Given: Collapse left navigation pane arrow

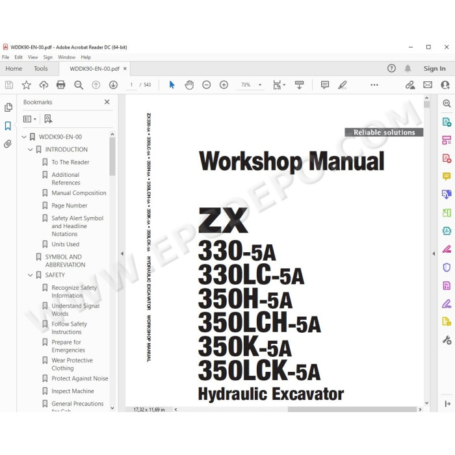Looking at the screenshot, I should (x=122, y=253).
